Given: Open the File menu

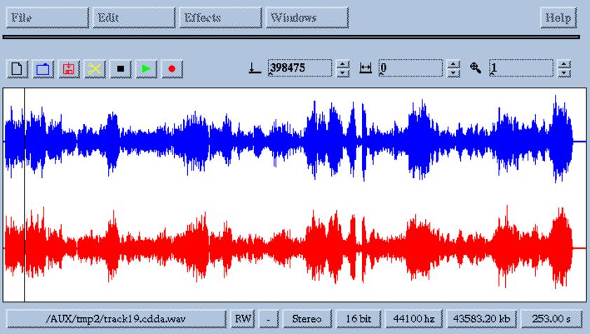Looking at the screenshot, I should coord(46,18).
